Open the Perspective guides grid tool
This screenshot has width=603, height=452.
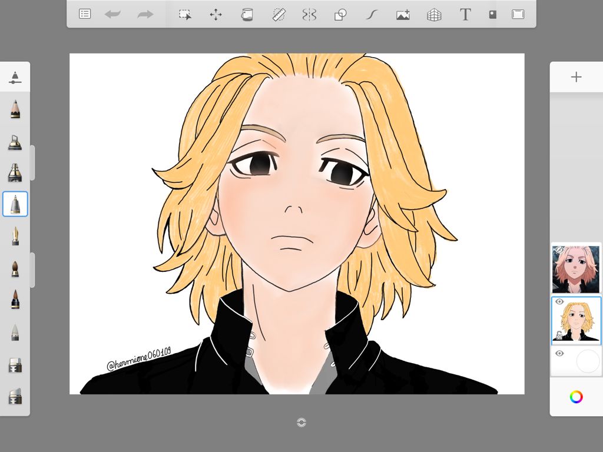pyautogui.click(x=434, y=15)
